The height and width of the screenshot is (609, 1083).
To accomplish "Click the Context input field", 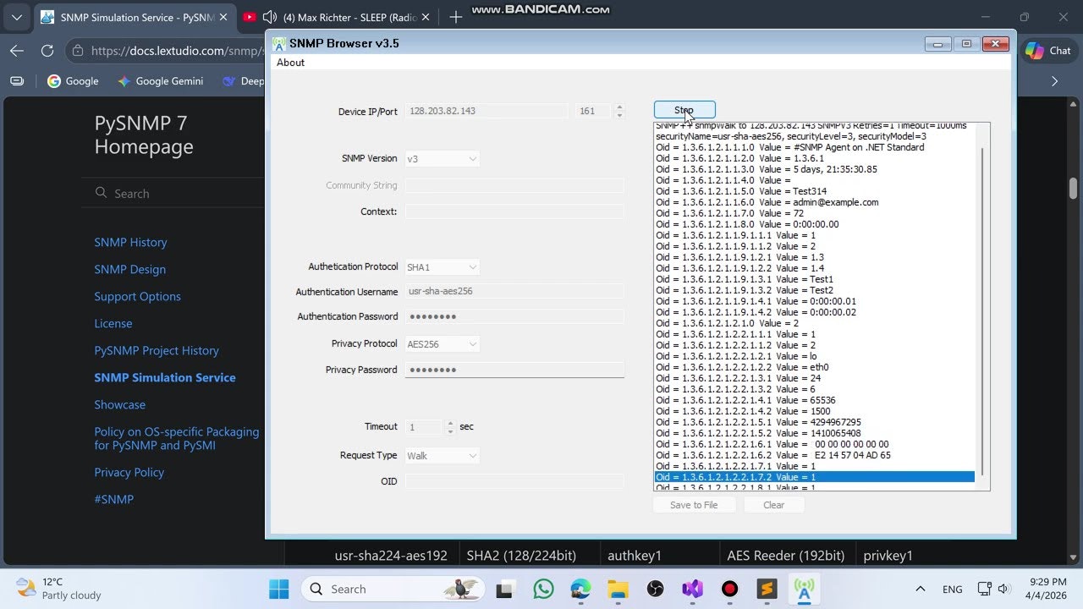I will click(x=514, y=211).
